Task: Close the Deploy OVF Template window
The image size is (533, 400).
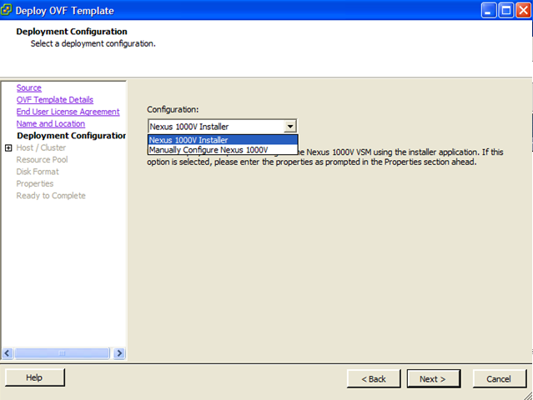Action: point(523,11)
